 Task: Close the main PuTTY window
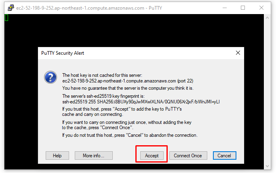pyautogui.click(x=261, y=8)
